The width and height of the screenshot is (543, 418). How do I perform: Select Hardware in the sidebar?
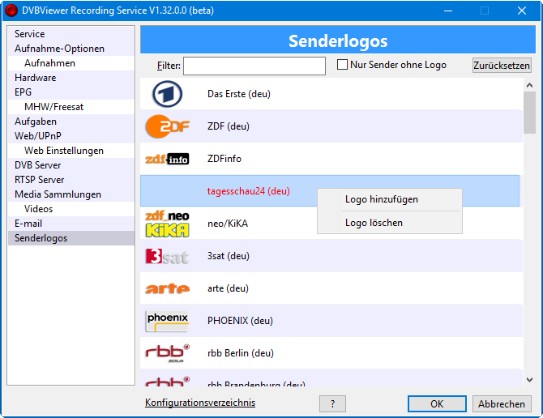click(71, 78)
